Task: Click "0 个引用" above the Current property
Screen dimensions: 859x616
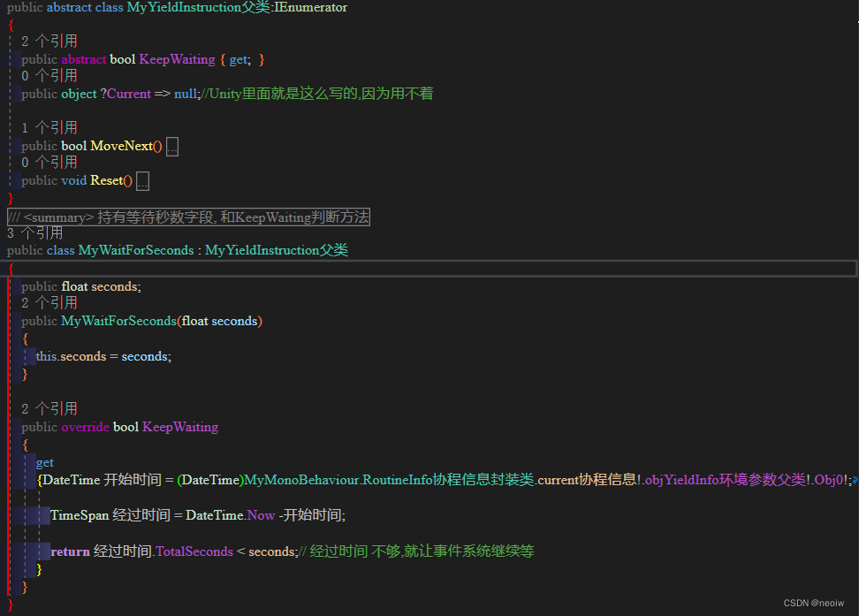Action: coord(47,75)
